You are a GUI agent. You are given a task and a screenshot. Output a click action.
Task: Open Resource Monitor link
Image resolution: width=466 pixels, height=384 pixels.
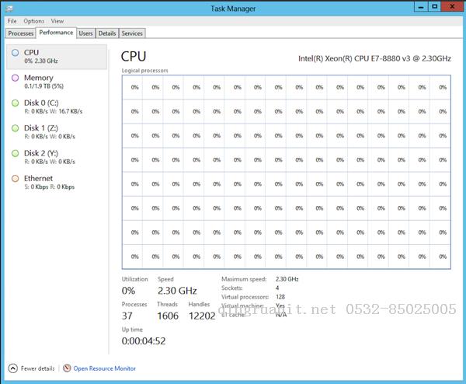tap(104, 368)
